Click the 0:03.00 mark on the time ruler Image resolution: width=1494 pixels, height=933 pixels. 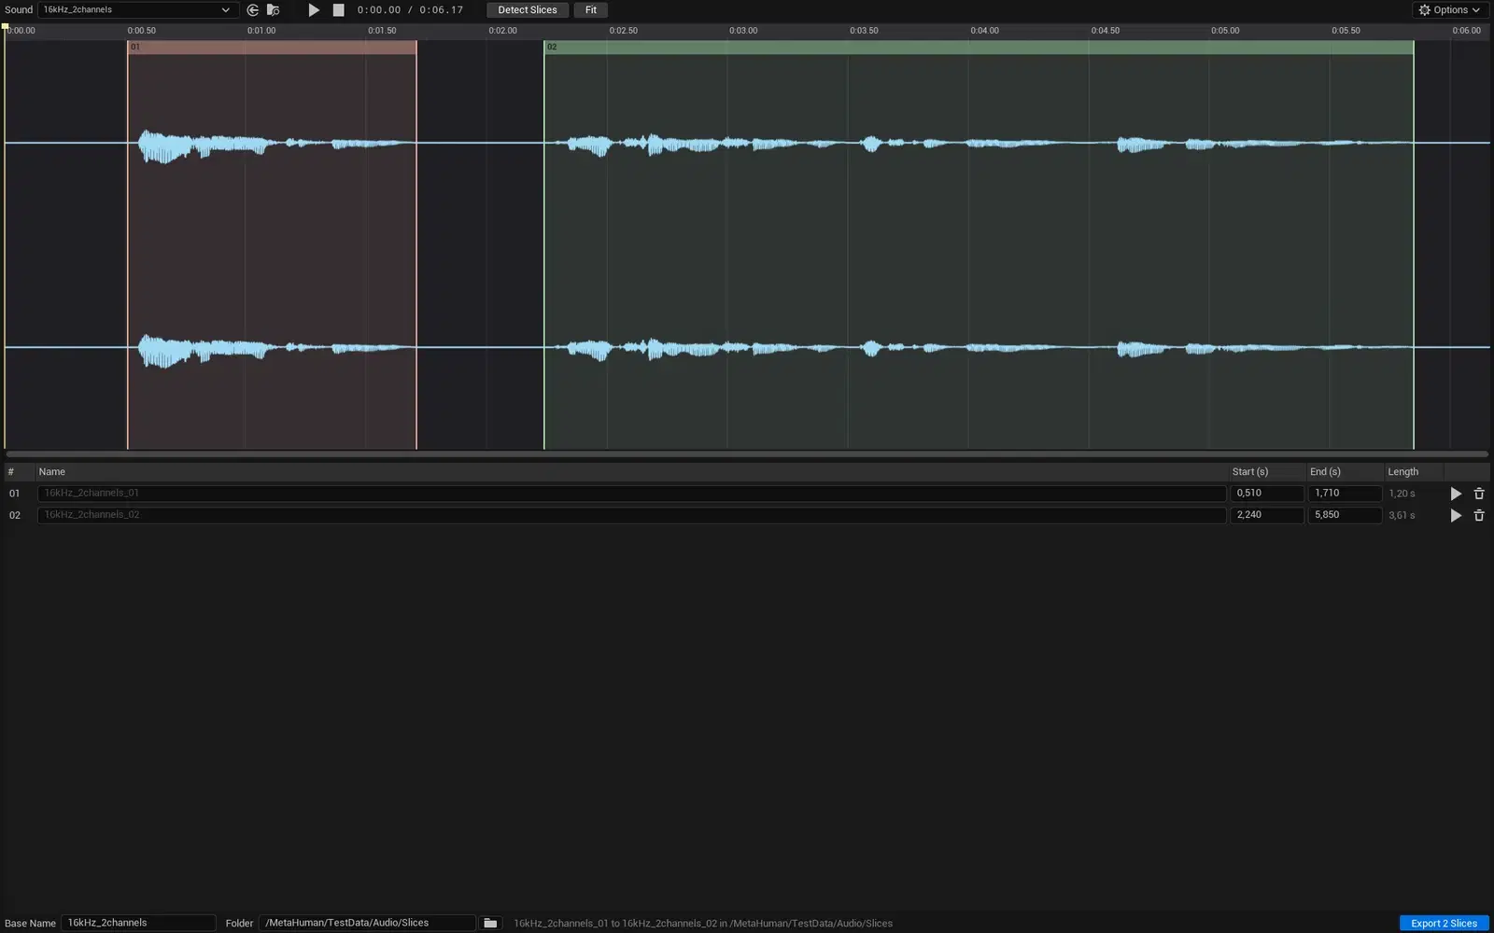click(x=743, y=31)
